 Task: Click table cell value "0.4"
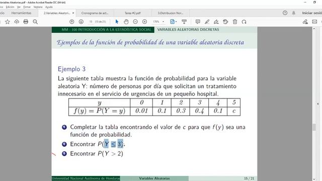coord(199,111)
